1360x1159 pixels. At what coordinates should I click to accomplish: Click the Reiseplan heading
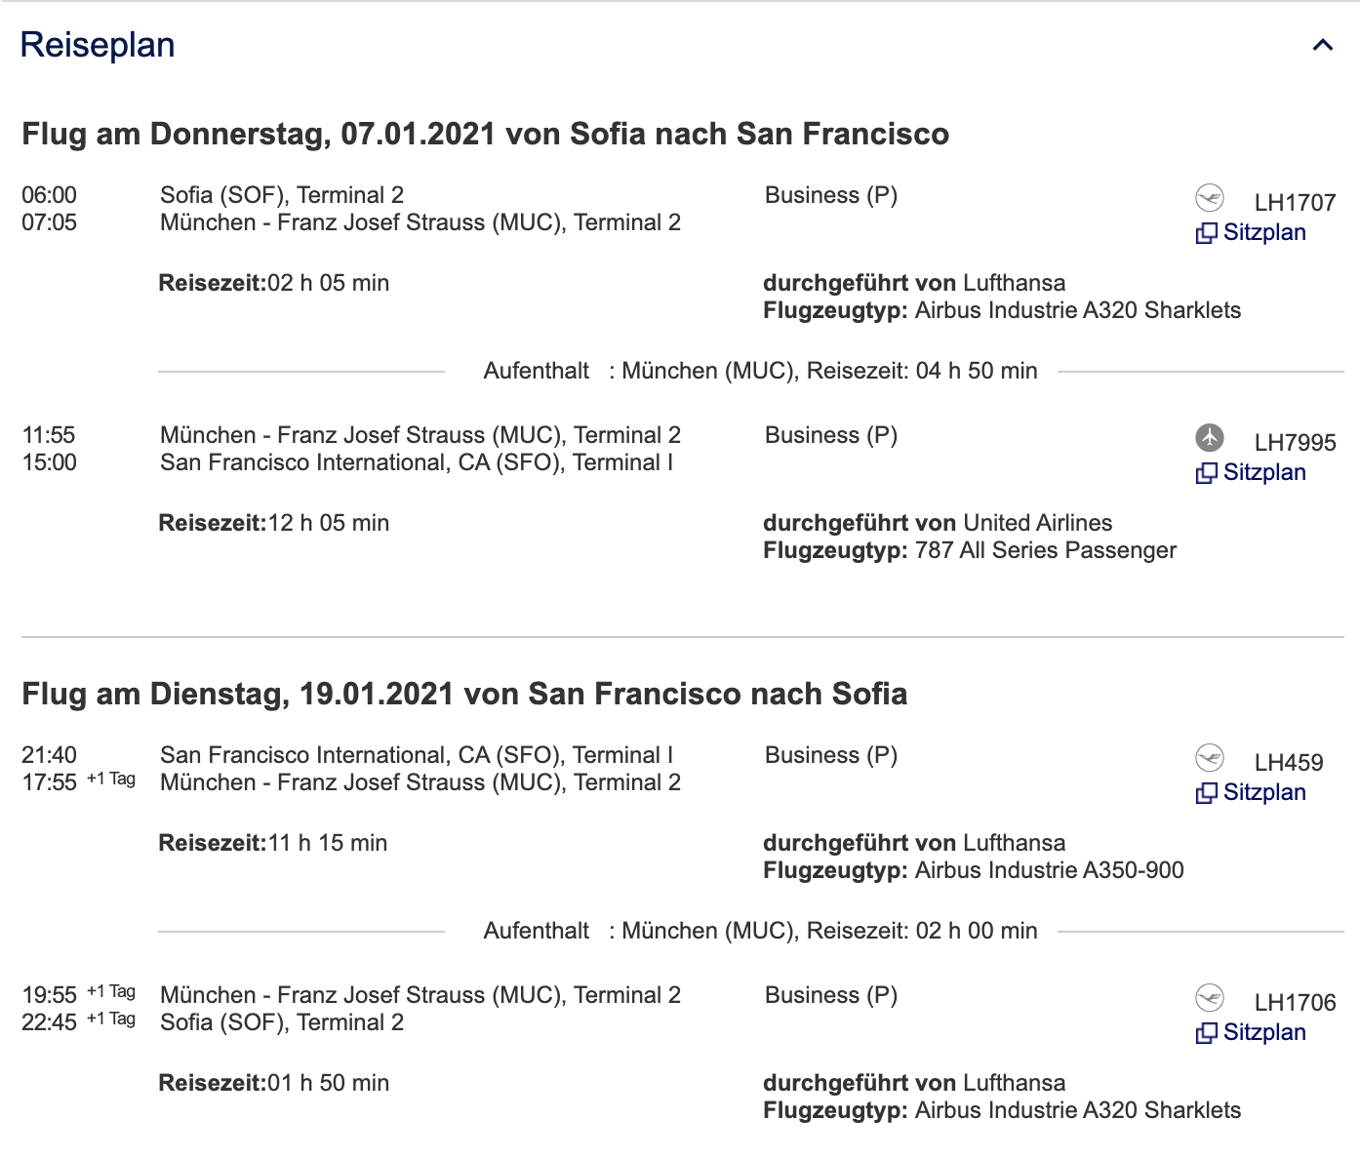(98, 45)
